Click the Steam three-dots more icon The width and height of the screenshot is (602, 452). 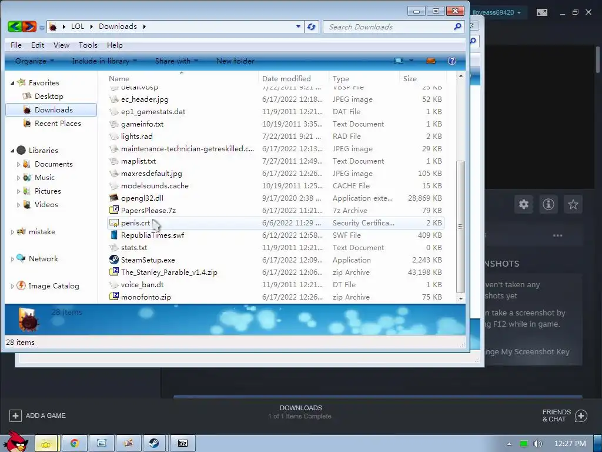[x=557, y=235]
